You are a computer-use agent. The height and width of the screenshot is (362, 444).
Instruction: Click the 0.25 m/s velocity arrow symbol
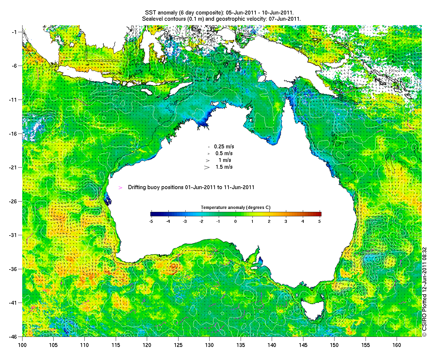(209, 147)
